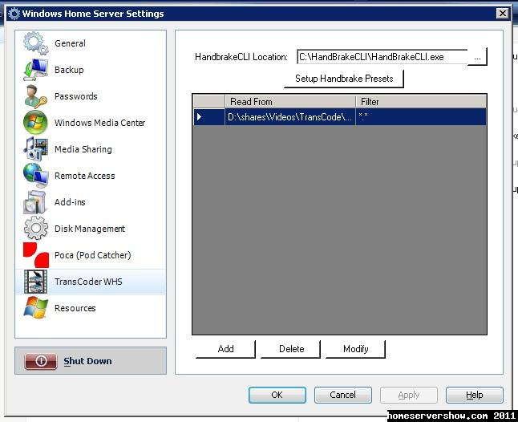
Task: Click the red power icon by Shut Down
Action: click(41, 361)
